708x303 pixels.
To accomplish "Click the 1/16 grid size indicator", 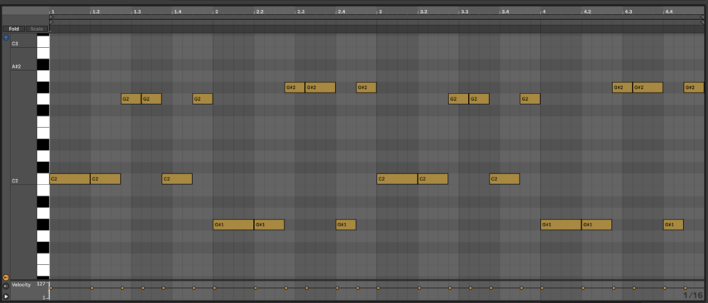I will 692,296.
